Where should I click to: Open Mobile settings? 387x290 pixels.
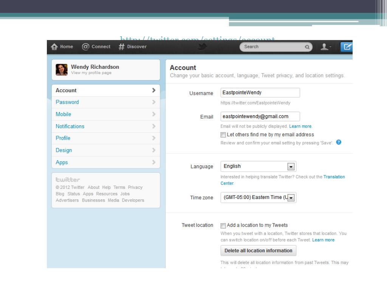coord(106,114)
